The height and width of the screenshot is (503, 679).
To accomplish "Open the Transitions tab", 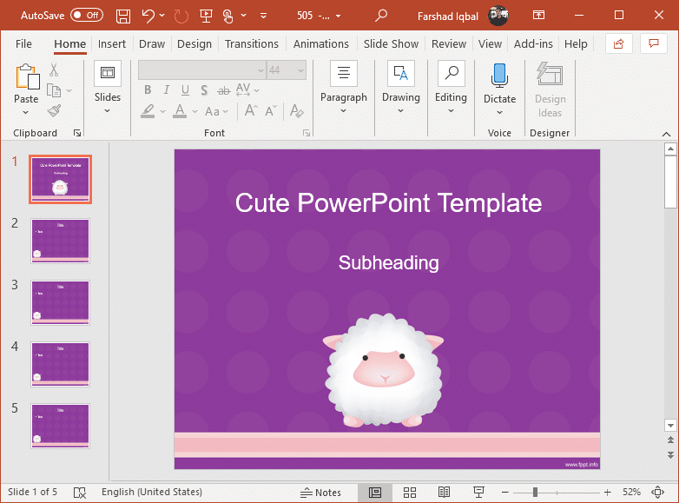I will [x=252, y=44].
